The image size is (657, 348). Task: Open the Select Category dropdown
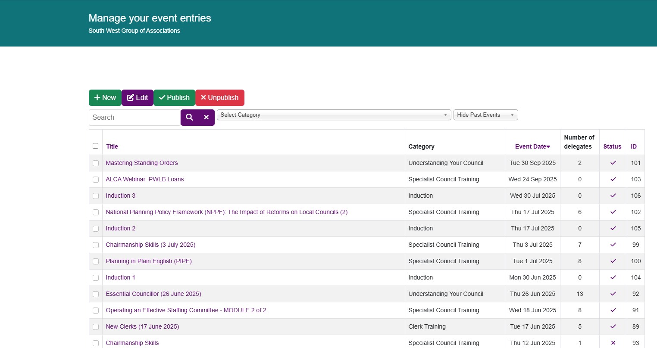[x=334, y=115]
